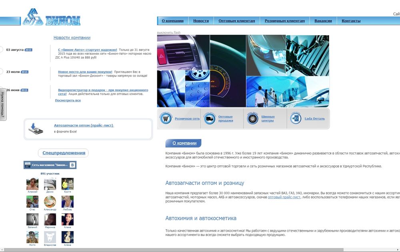Open Розничным клиентам in the menu

[285, 21]
